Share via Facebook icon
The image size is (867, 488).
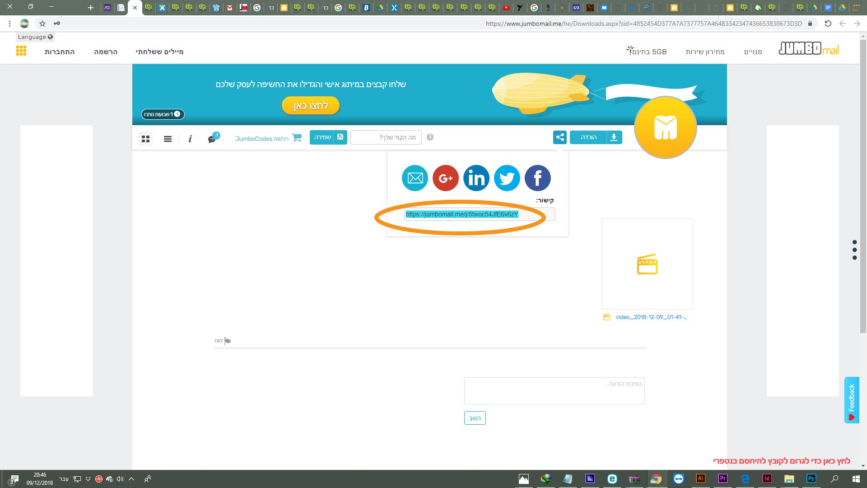tap(537, 178)
